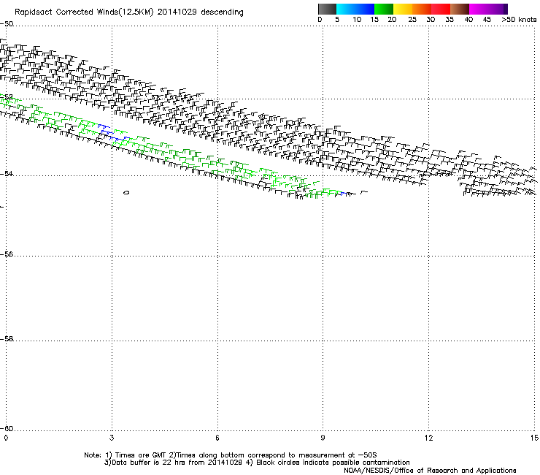540x475 pixels.
Task: Click the '-54' latitude axis label
Action: click(x=7, y=173)
